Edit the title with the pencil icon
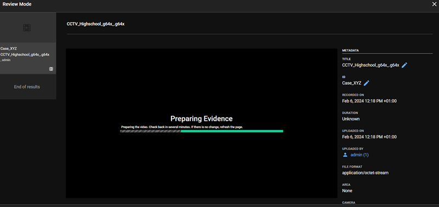439x207 pixels. pos(404,65)
